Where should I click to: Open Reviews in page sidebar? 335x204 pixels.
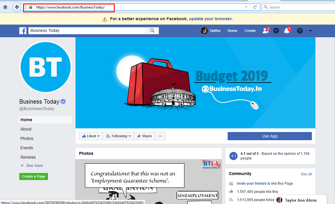tap(28, 157)
